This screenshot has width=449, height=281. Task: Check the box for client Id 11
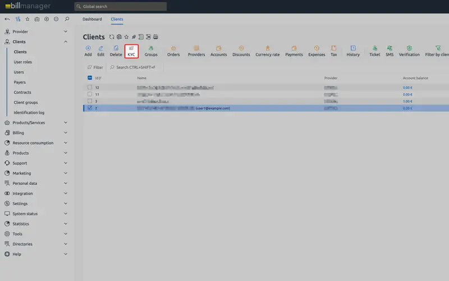click(90, 94)
